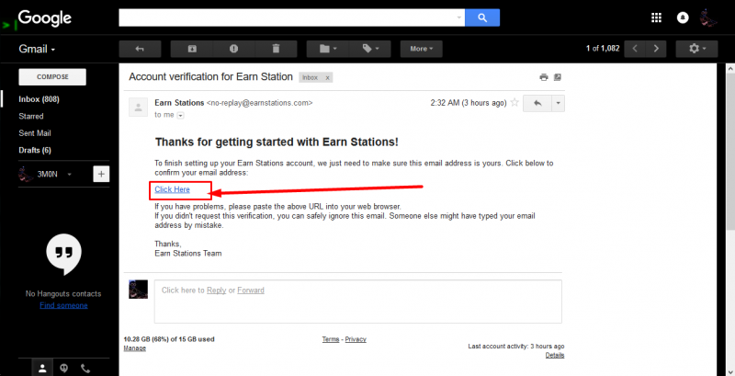The image size is (735, 376).
Task: Open the Inbox (808) folder
Action: pyautogui.click(x=39, y=99)
